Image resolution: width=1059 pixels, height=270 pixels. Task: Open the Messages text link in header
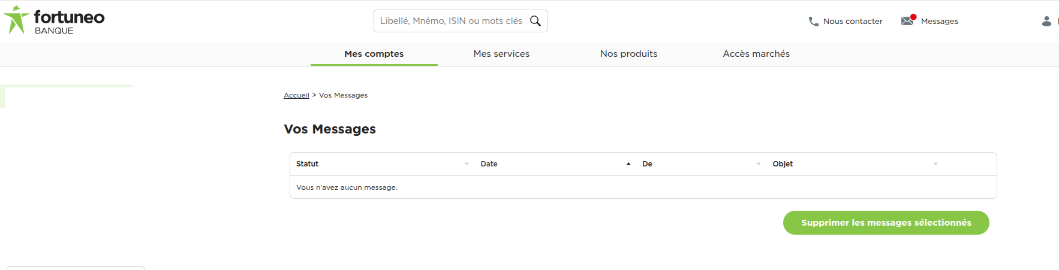(x=939, y=22)
